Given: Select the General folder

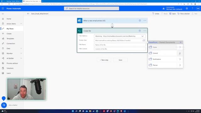Looking at the screenshot, I should [163, 53].
